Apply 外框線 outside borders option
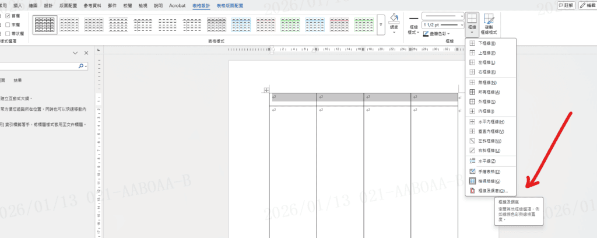Screen dimensions: 597x238 coord(488,101)
